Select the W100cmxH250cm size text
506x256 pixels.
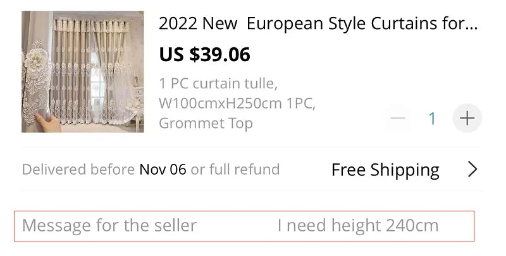click(x=237, y=103)
